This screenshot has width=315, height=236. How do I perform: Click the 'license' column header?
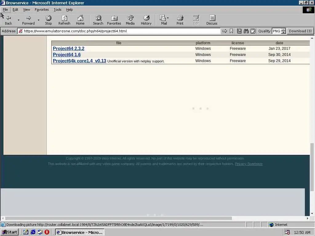tap(238, 43)
